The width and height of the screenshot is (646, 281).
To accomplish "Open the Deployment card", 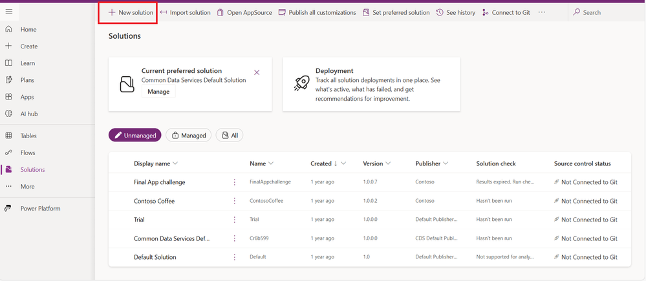I will (x=371, y=85).
